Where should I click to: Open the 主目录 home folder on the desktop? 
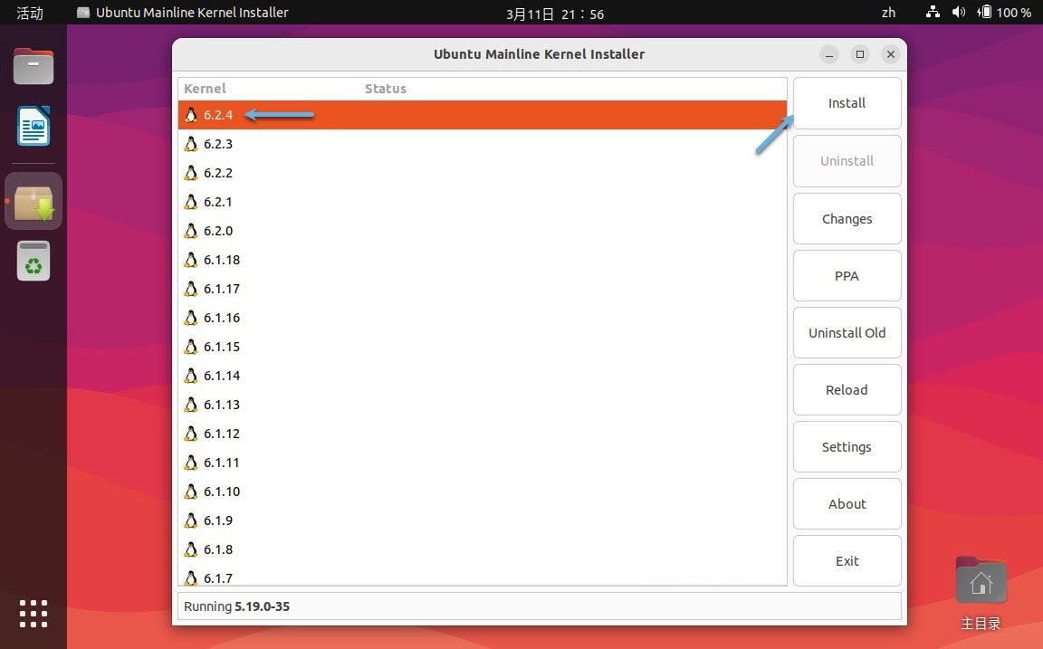981,580
